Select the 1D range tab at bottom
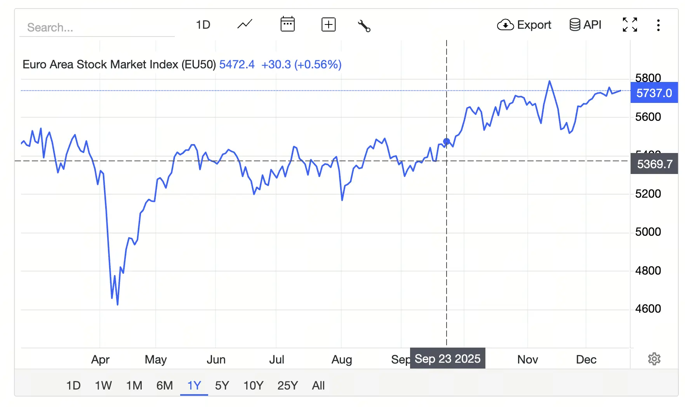 click(73, 386)
